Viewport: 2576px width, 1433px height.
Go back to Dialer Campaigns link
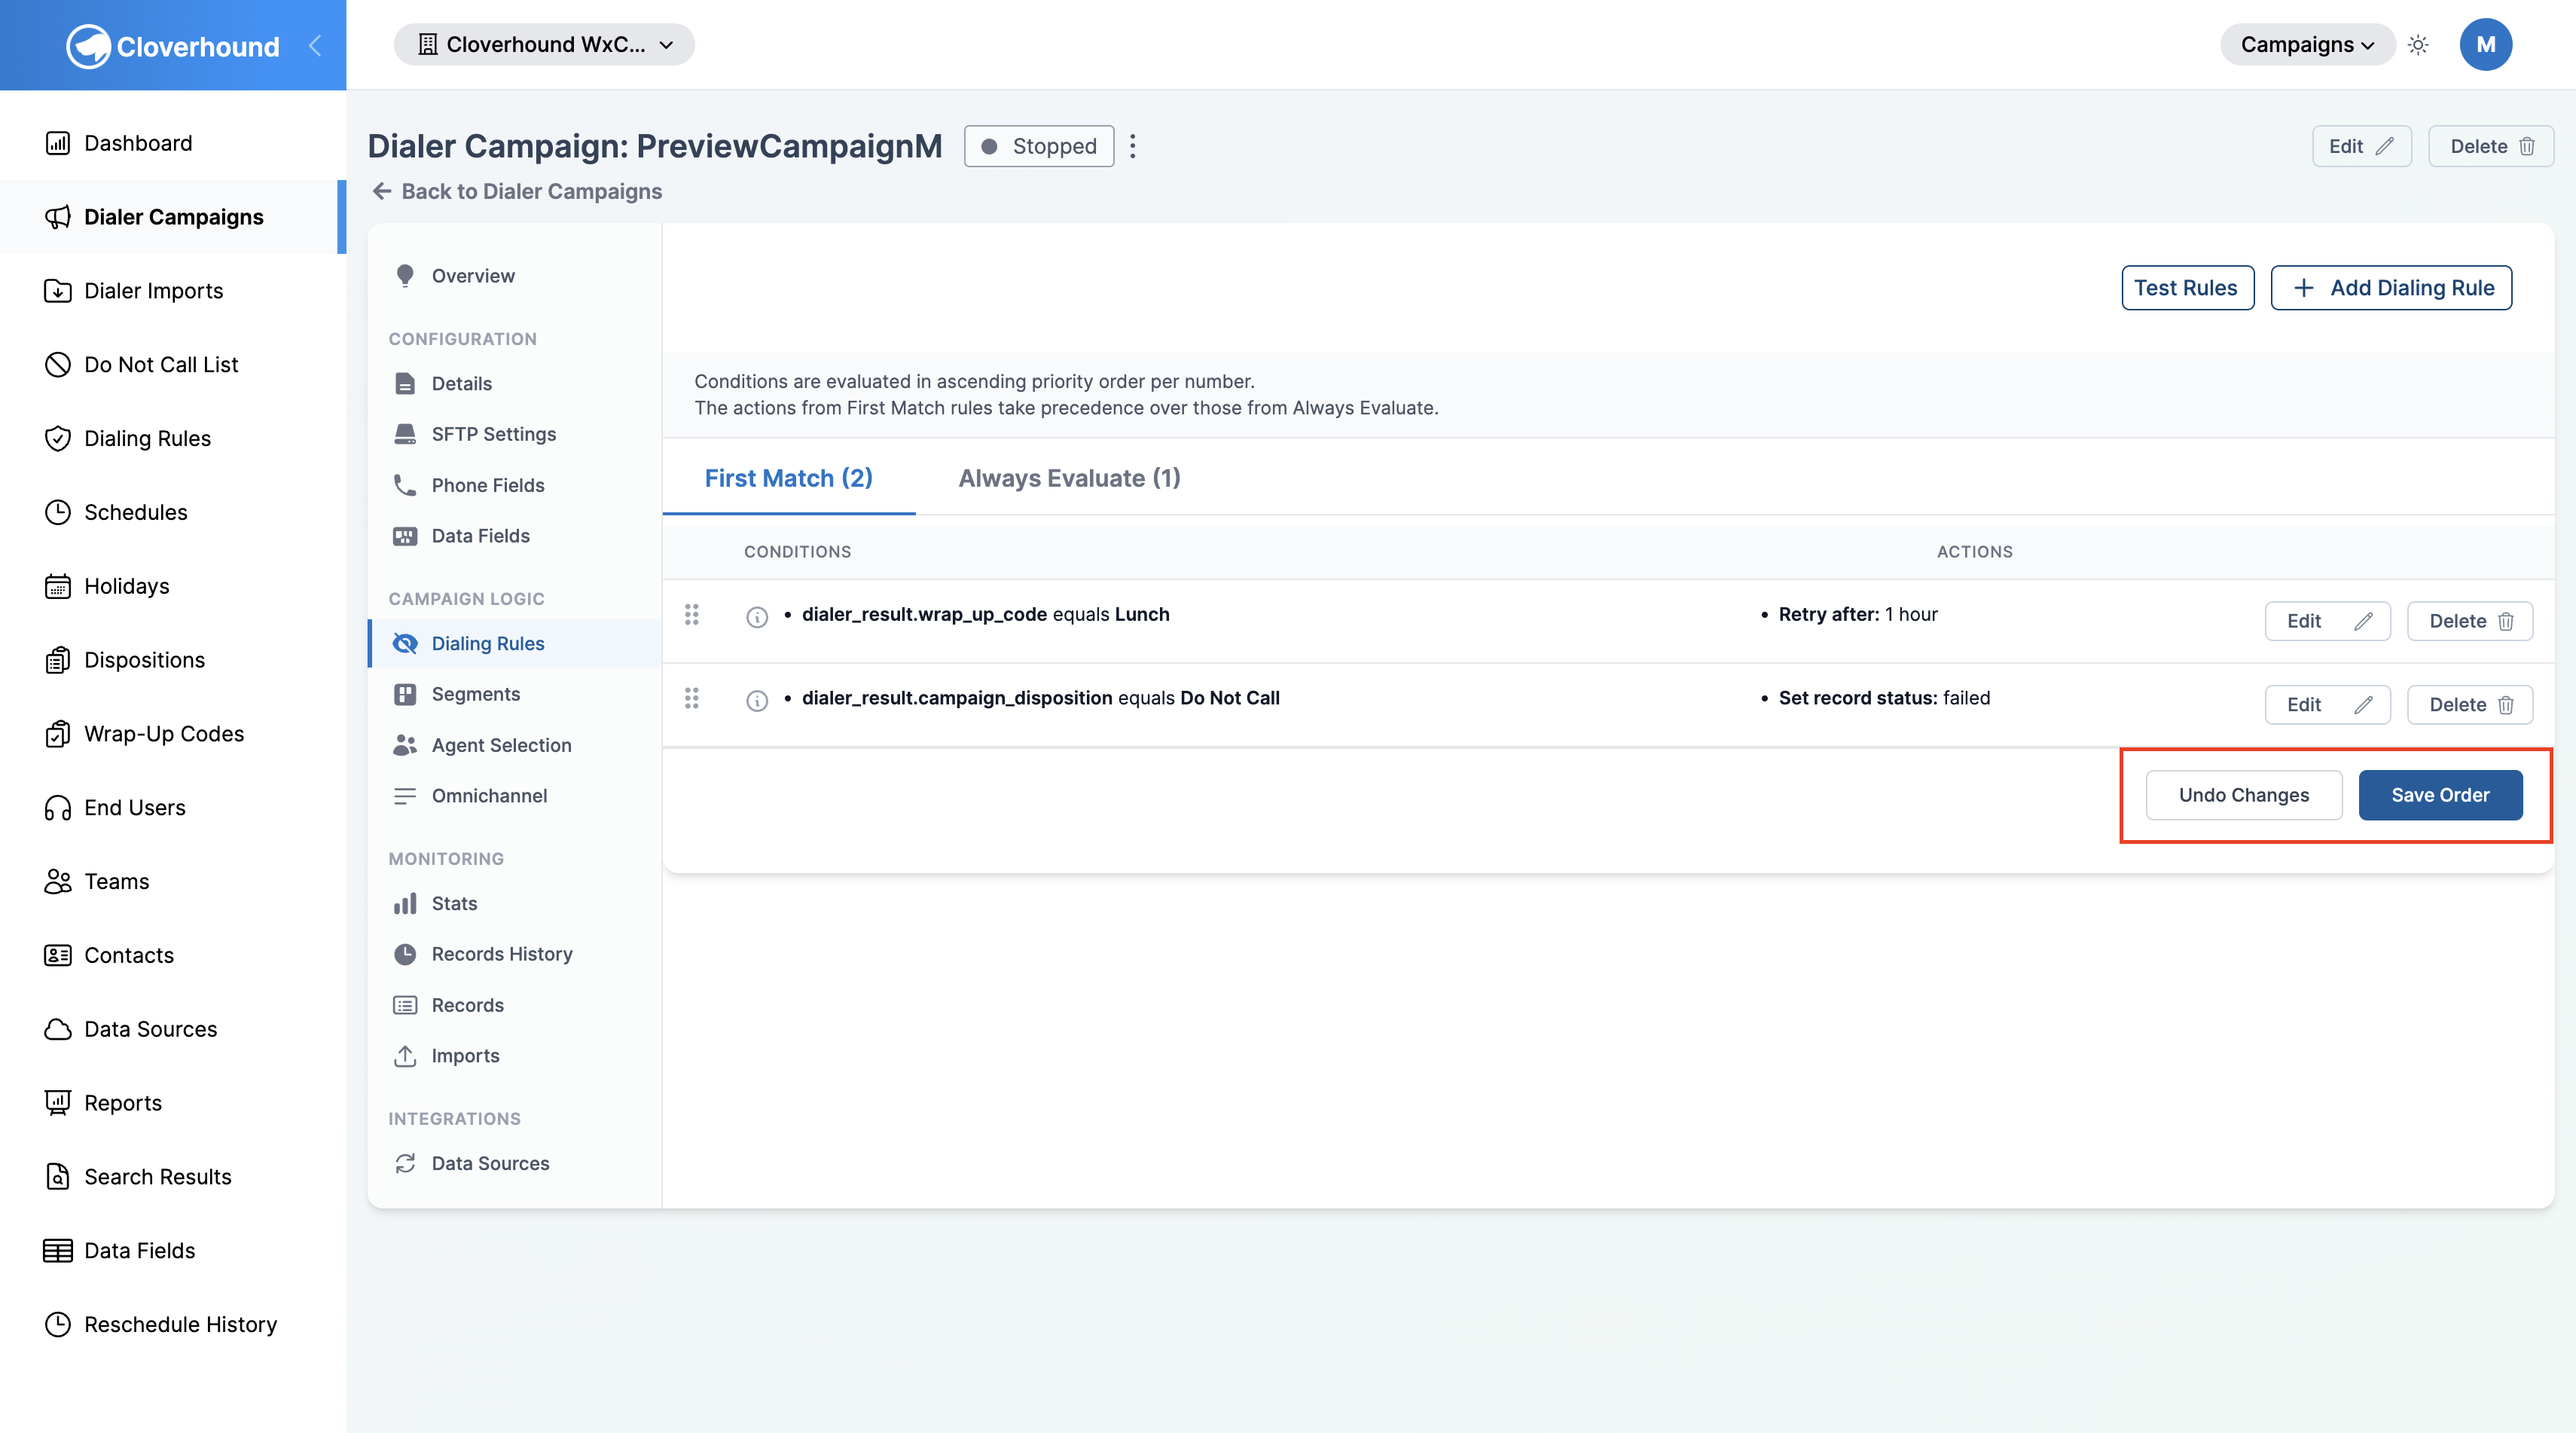516,191
